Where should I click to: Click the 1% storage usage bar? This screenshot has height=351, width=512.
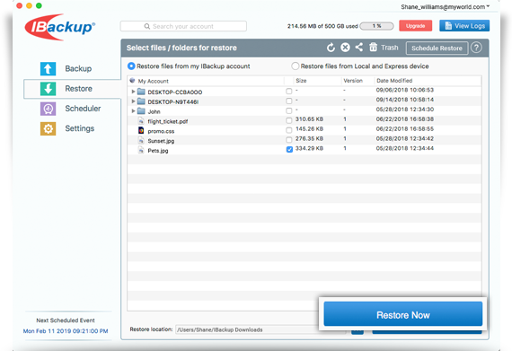[x=377, y=26]
